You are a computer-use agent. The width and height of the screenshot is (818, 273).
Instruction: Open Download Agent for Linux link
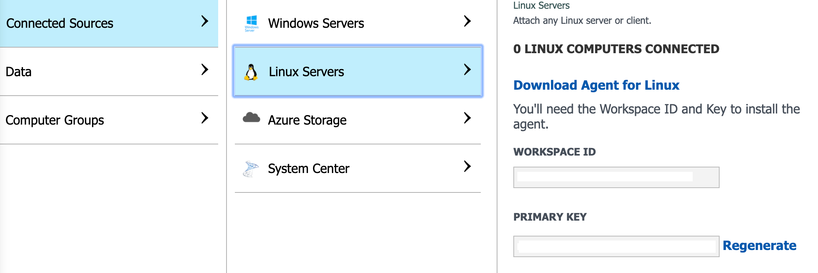[x=596, y=85]
